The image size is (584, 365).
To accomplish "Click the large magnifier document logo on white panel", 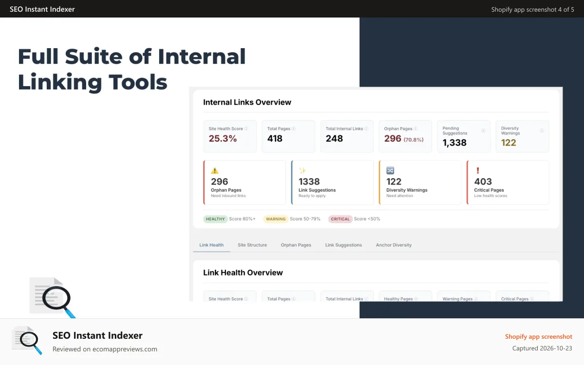I will 53,297.
